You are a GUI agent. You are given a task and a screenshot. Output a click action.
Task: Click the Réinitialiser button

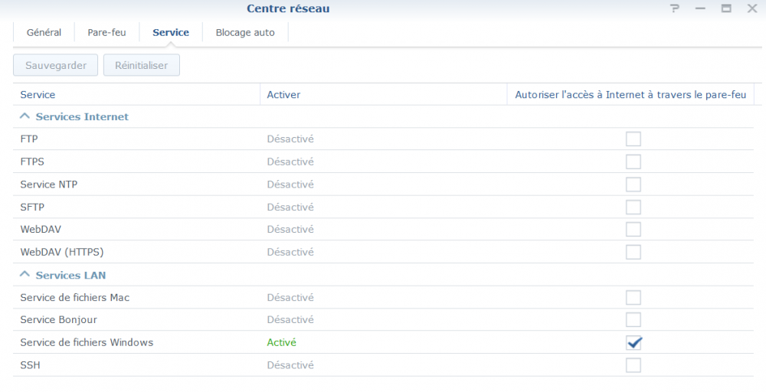click(142, 65)
